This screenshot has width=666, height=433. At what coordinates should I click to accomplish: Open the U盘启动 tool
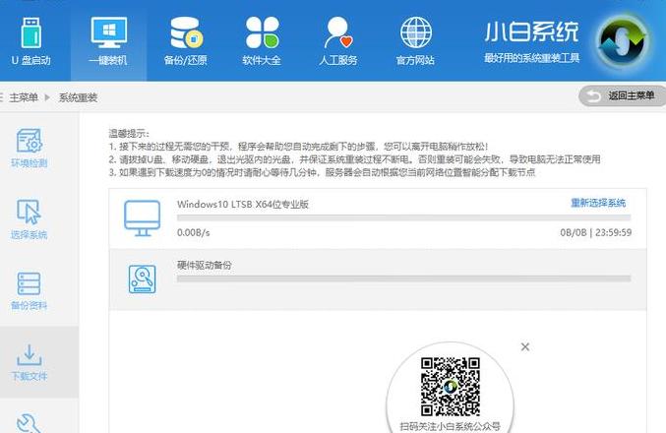click(x=31, y=41)
